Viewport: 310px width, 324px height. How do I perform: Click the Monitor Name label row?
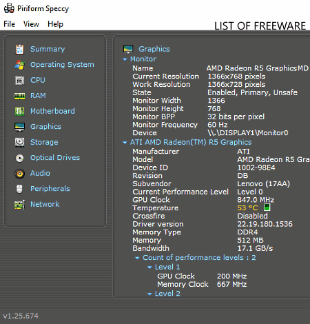pos(143,68)
